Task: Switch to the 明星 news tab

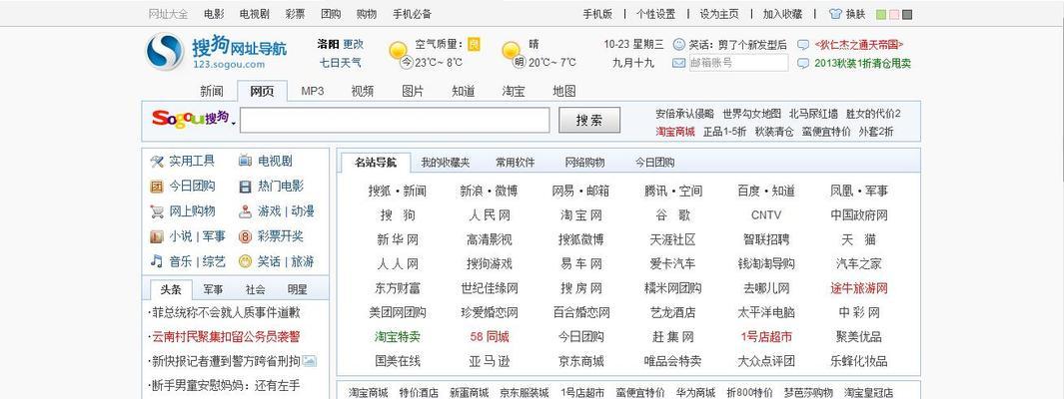Action: 297,289
